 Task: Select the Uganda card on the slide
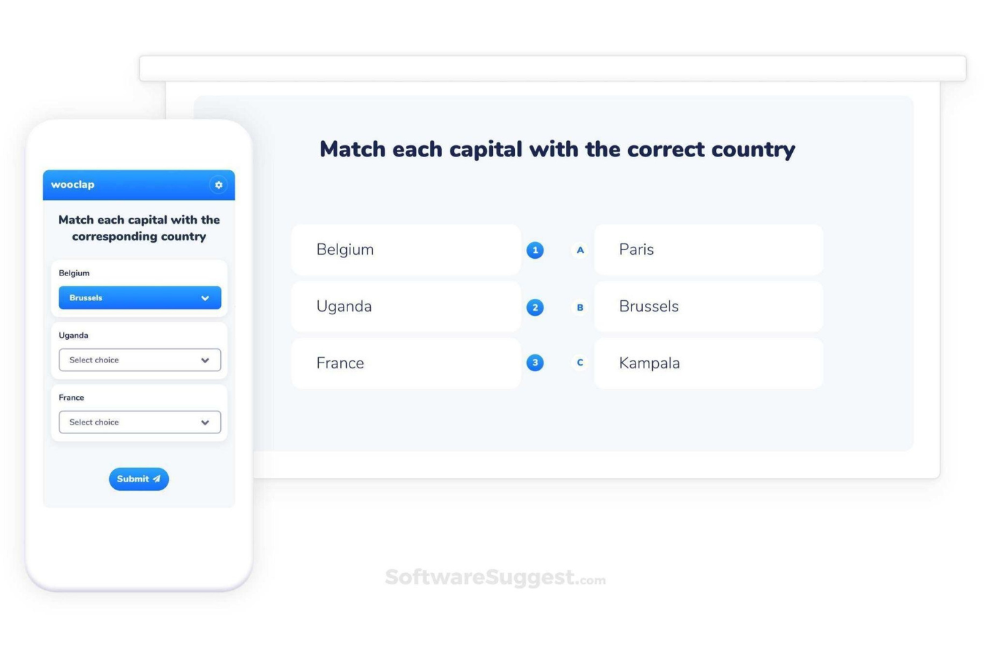(x=406, y=306)
